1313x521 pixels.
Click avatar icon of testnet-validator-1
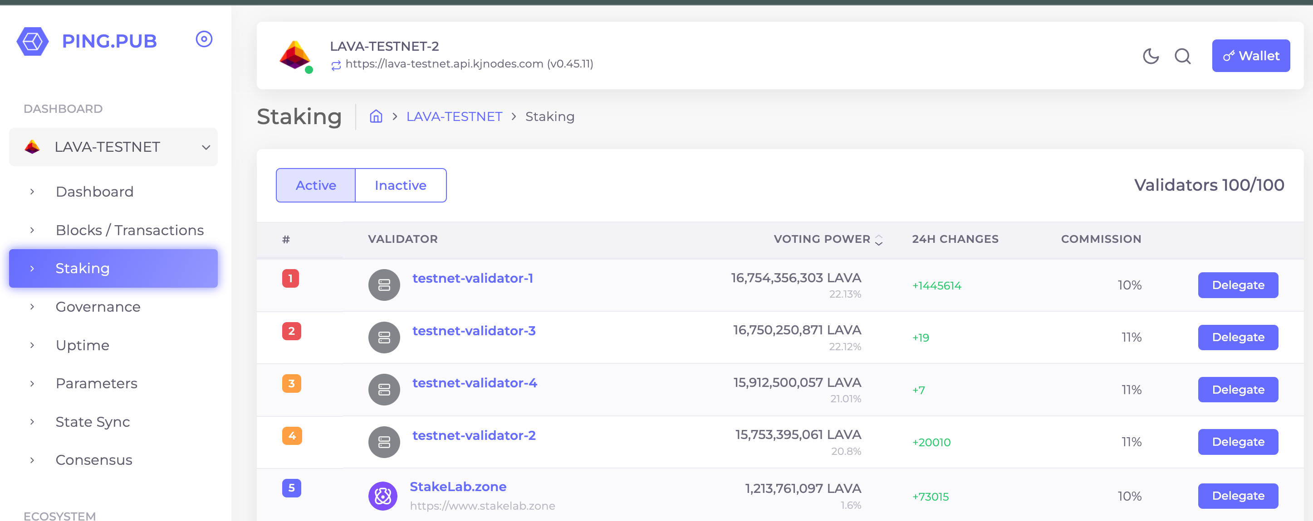click(384, 285)
